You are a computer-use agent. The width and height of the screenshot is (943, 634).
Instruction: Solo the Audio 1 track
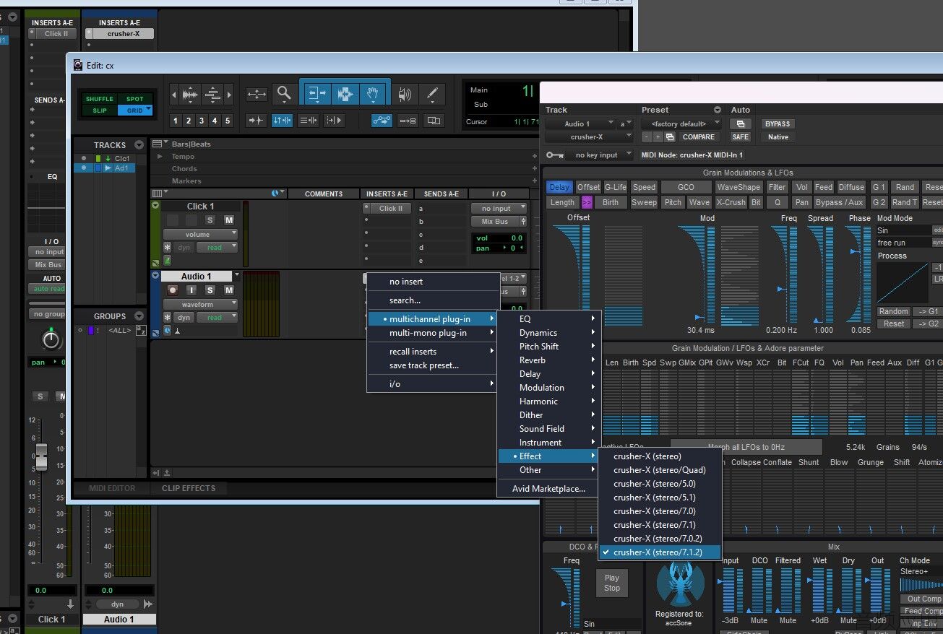[210, 290]
